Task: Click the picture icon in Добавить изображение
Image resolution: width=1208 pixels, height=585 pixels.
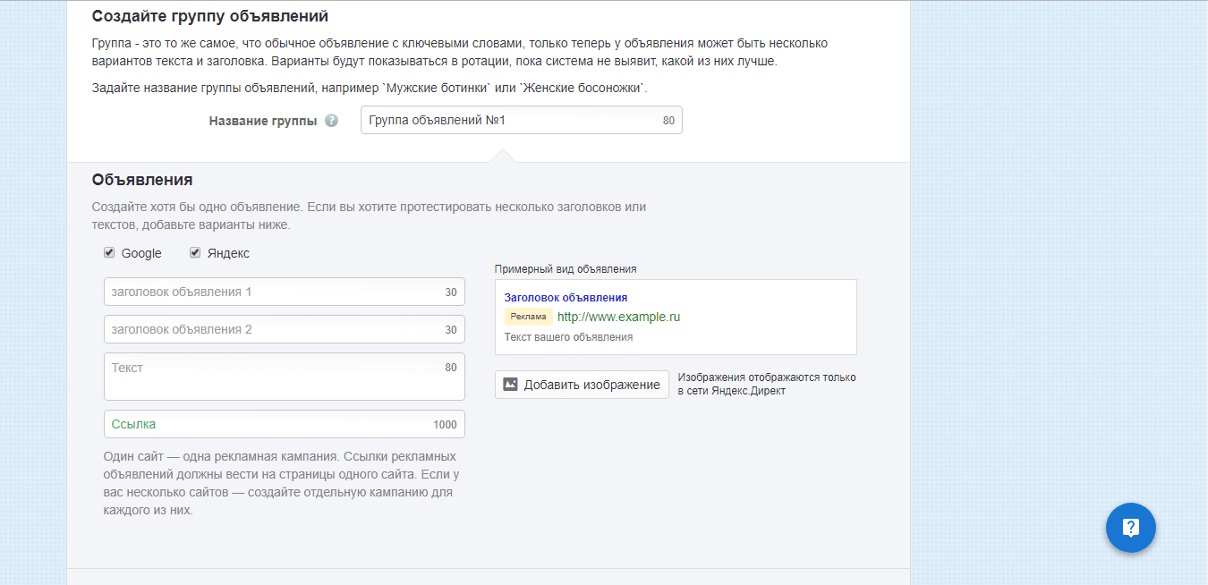Action: pyautogui.click(x=510, y=385)
